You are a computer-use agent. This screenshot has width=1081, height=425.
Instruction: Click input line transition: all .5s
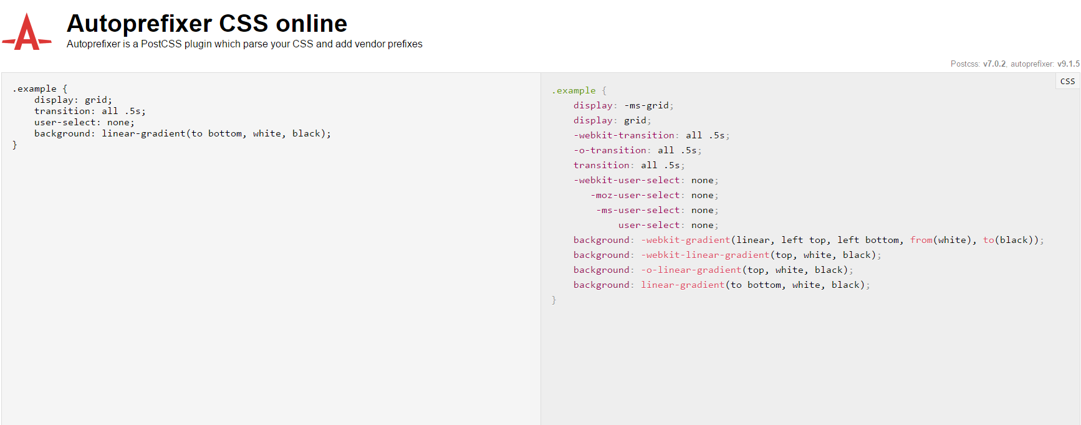click(90, 111)
